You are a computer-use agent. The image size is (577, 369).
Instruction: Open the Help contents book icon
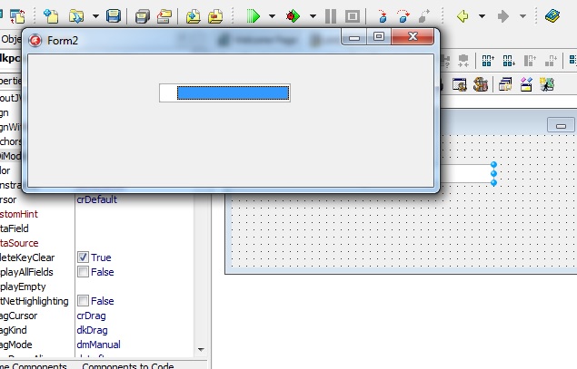pyautogui.click(x=552, y=16)
